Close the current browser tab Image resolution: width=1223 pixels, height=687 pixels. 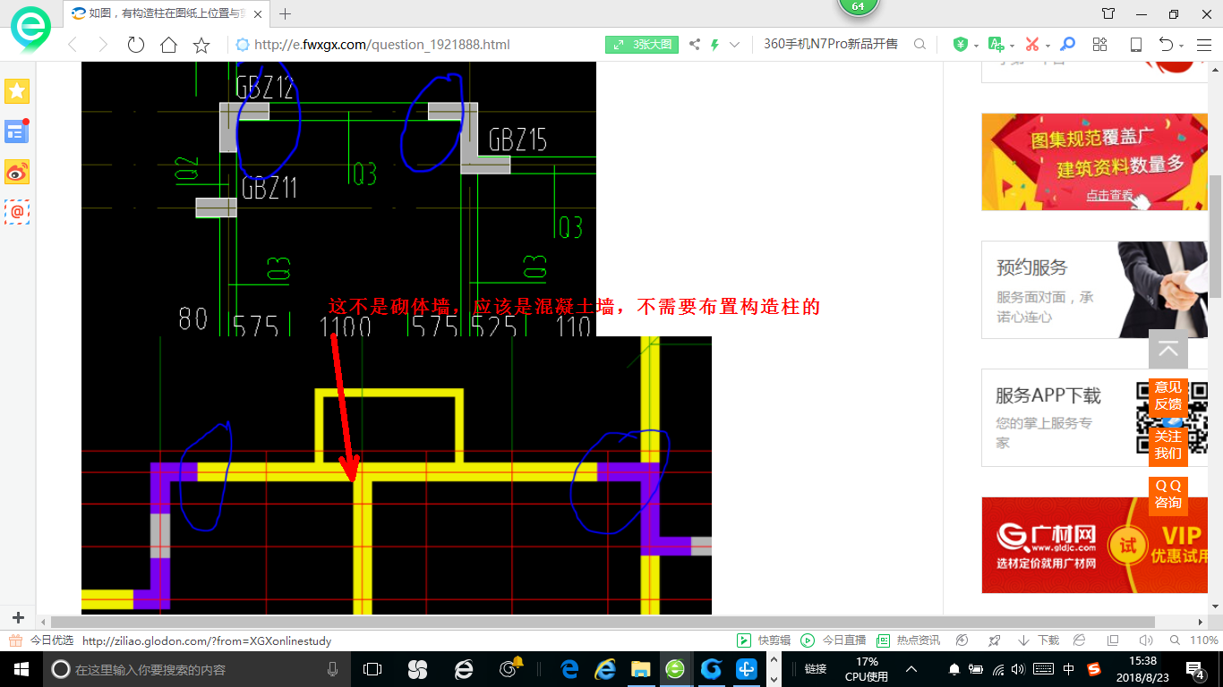point(259,14)
